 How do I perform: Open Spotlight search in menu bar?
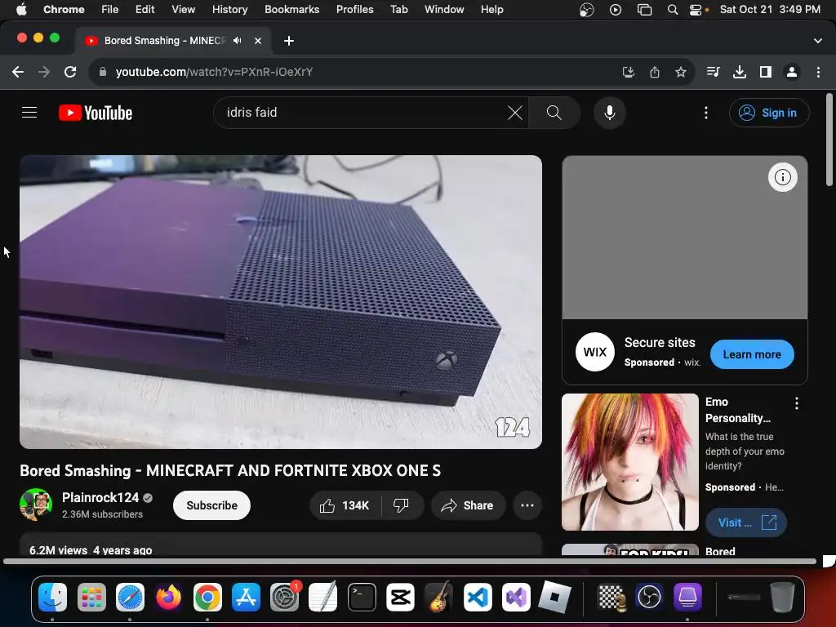[673, 10]
